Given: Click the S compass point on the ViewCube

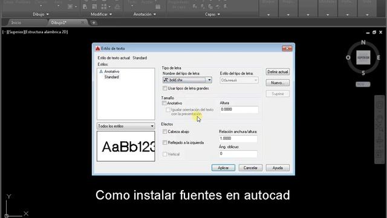Looking at the screenshot, I should [363, 73].
